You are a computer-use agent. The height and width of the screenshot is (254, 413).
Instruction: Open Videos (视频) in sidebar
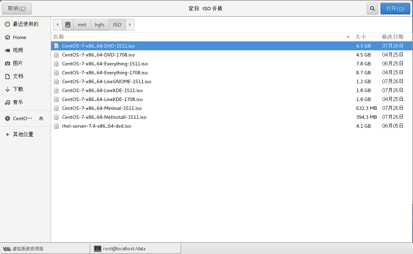[25, 50]
